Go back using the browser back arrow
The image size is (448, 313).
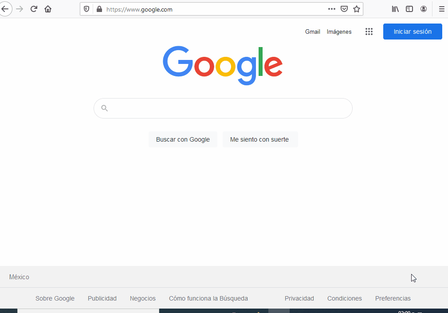tap(5, 9)
